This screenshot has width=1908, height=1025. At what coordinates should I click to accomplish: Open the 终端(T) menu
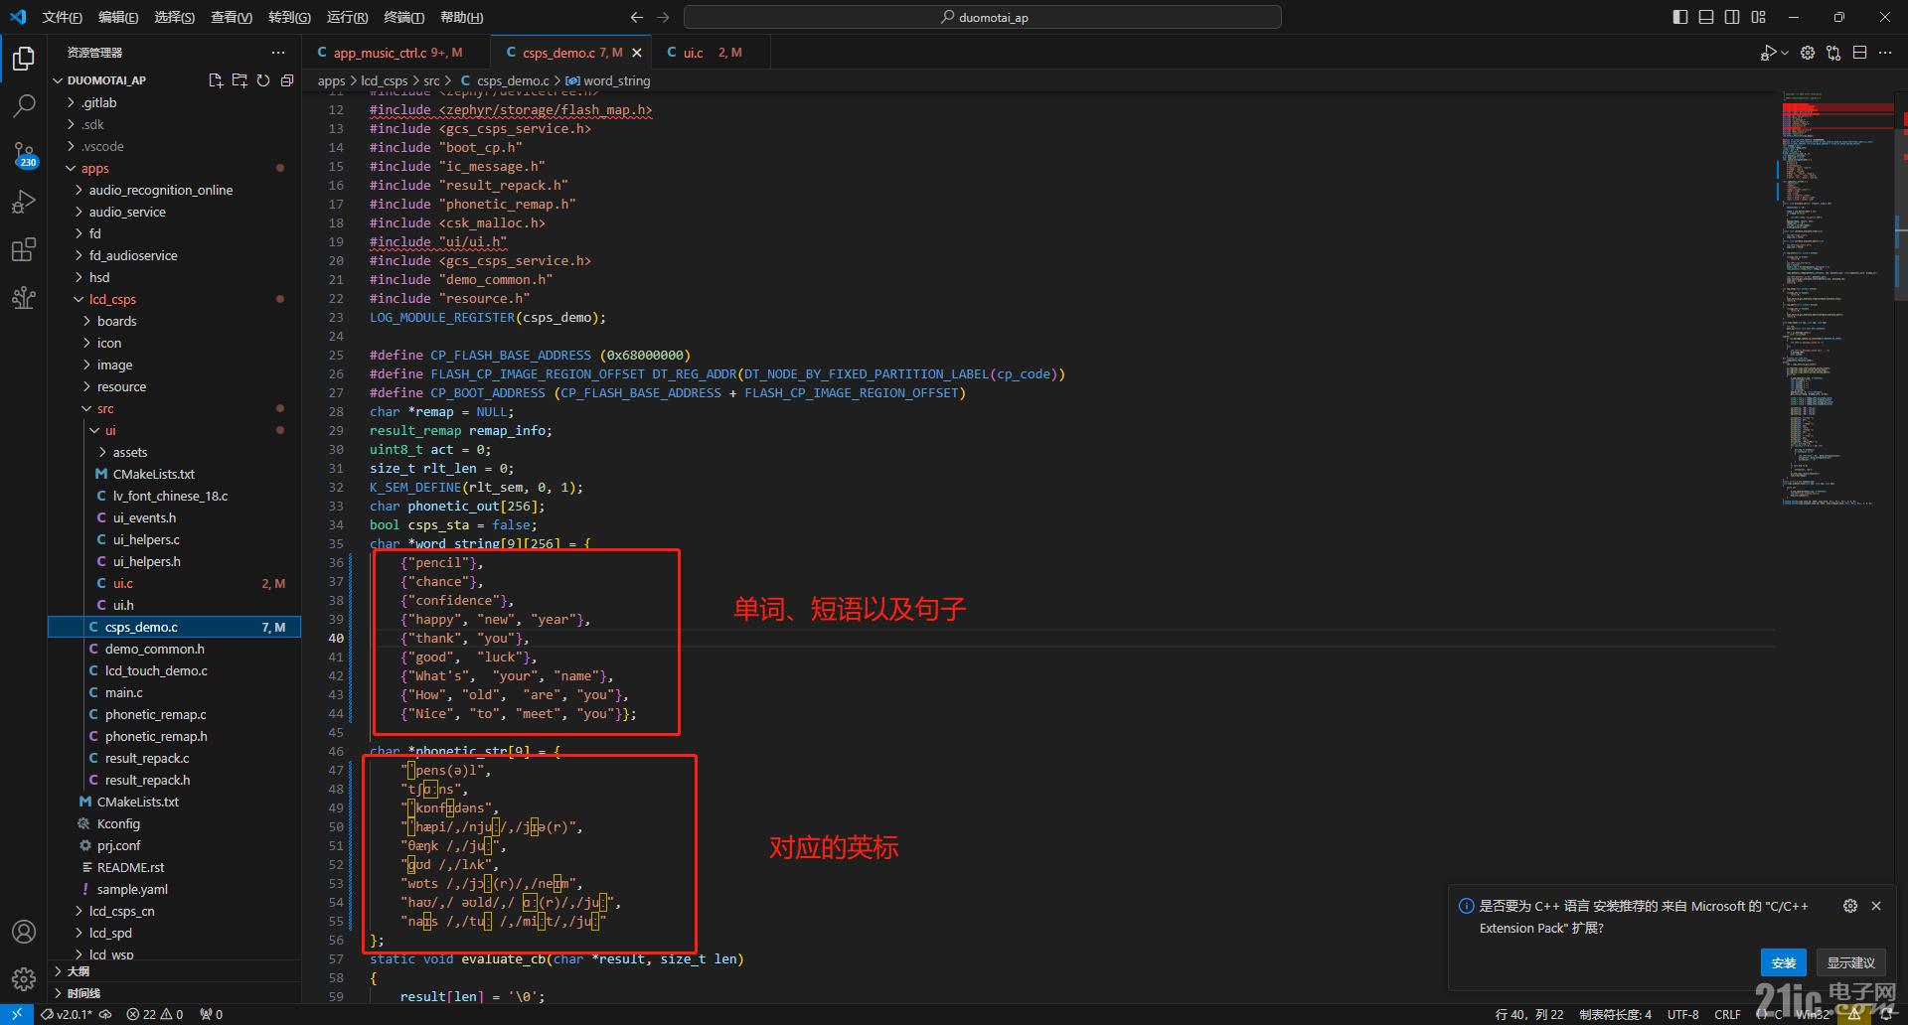point(404,17)
